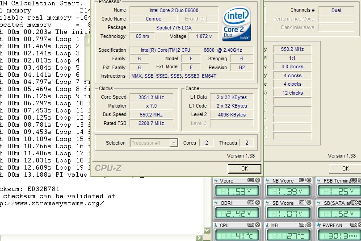Click memory frequency '550.2 MHz' in background window
Viewport: 361px width, 241px height.
pyautogui.click(x=292, y=49)
